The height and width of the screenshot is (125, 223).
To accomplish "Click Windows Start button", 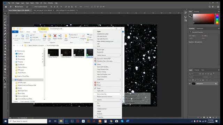I will click(x=6, y=121).
